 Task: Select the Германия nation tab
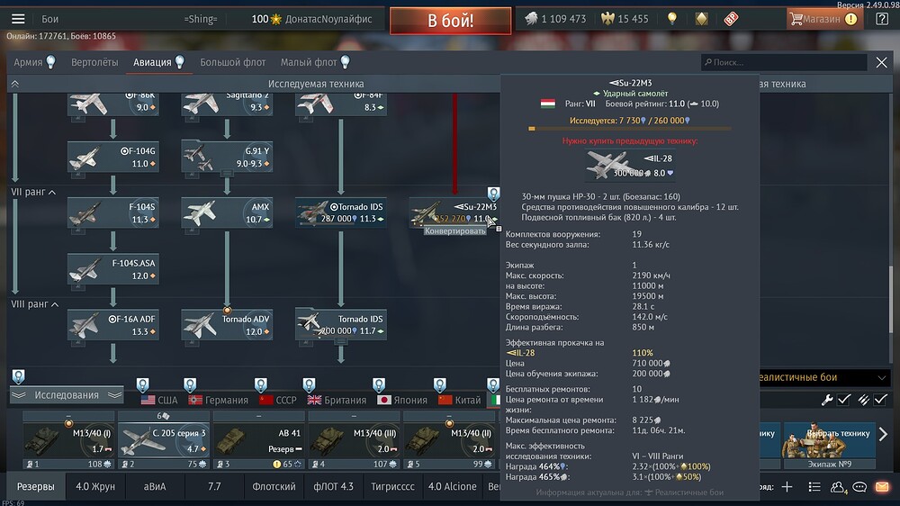(218, 400)
